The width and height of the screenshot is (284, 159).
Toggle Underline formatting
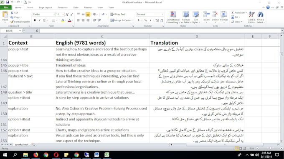(44, 20)
